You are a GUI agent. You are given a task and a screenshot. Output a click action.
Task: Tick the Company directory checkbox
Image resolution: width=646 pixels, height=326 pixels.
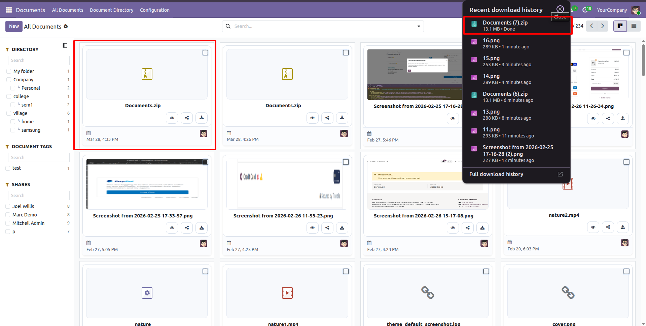(9, 80)
